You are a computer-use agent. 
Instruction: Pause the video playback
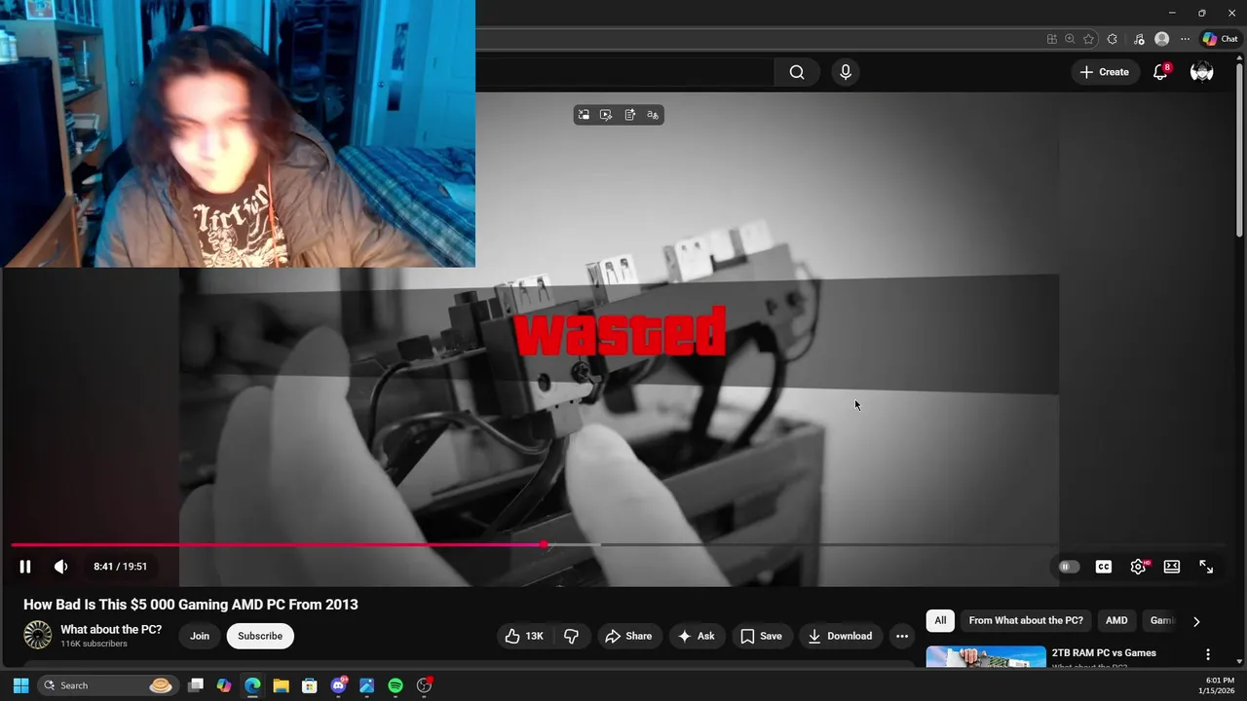point(25,567)
